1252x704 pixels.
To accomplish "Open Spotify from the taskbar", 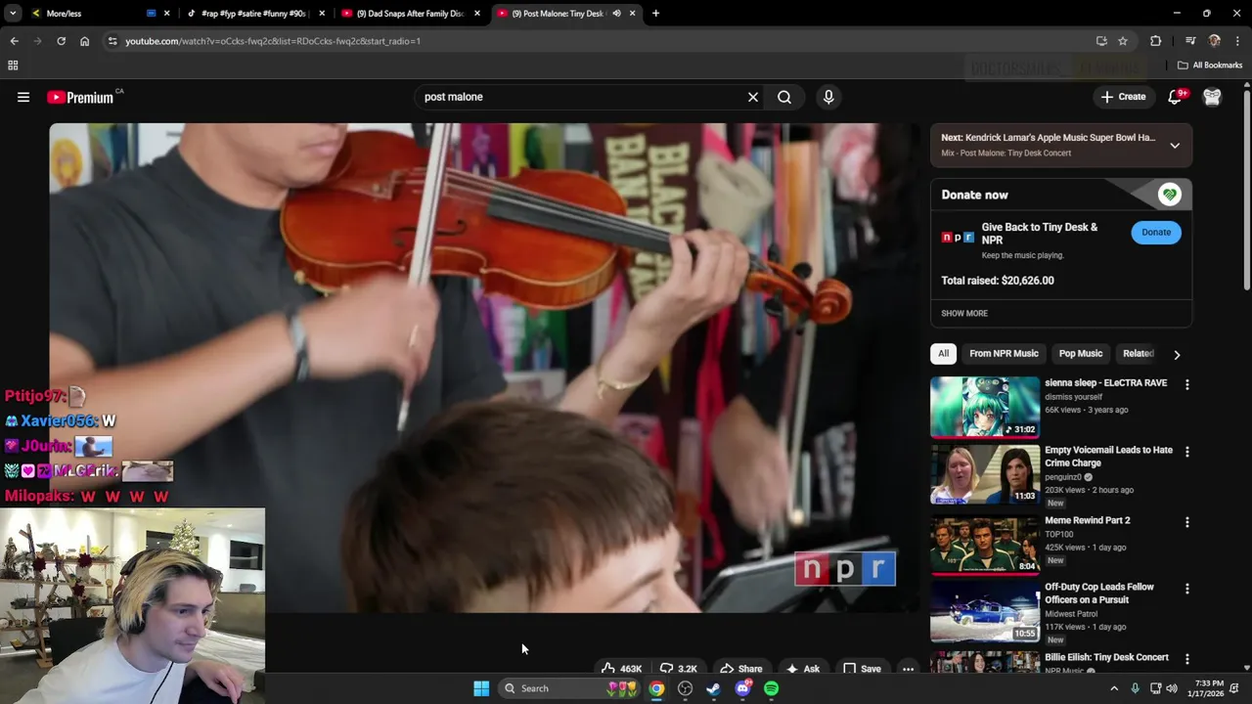I will pos(771,688).
